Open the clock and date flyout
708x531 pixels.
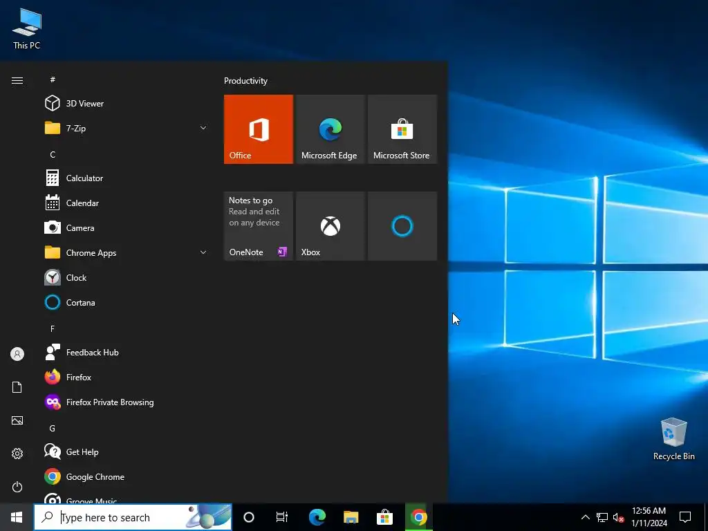[649, 517]
